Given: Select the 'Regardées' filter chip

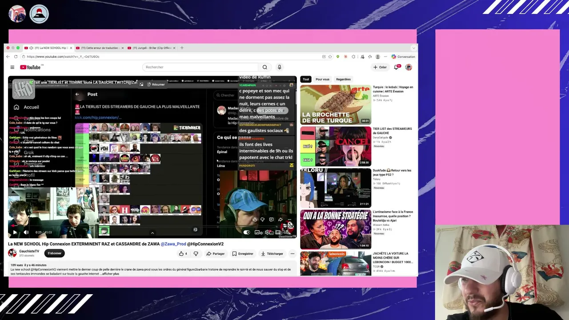Looking at the screenshot, I should point(343,79).
